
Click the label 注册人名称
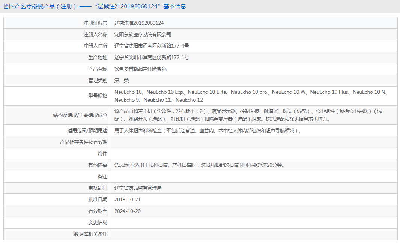[x=95, y=34]
